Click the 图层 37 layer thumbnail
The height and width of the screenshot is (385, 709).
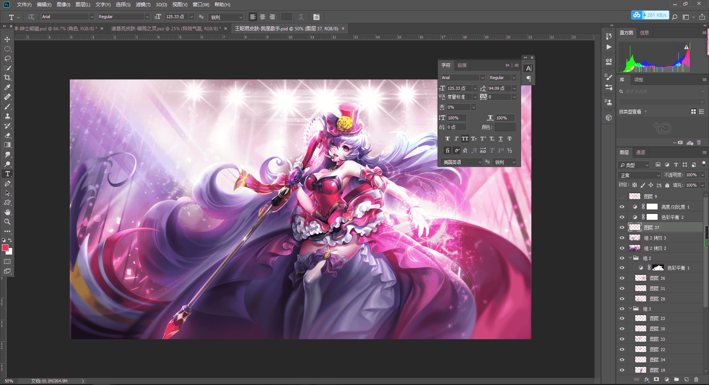click(634, 227)
